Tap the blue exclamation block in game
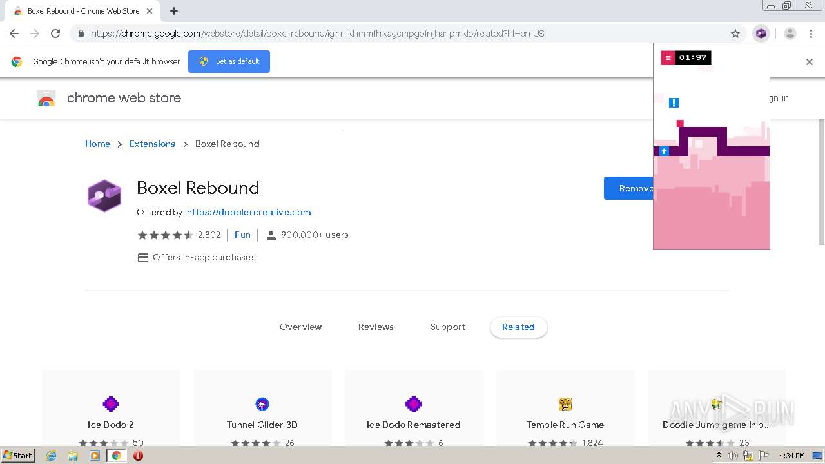The width and height of the screenshot is (825, 464). pyautogui.click(x=674, y=102)
